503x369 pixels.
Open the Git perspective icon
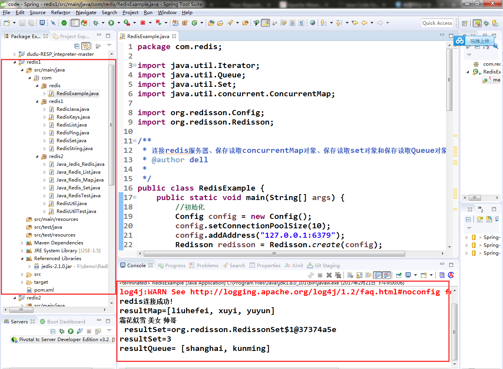(x=495, y=24)
